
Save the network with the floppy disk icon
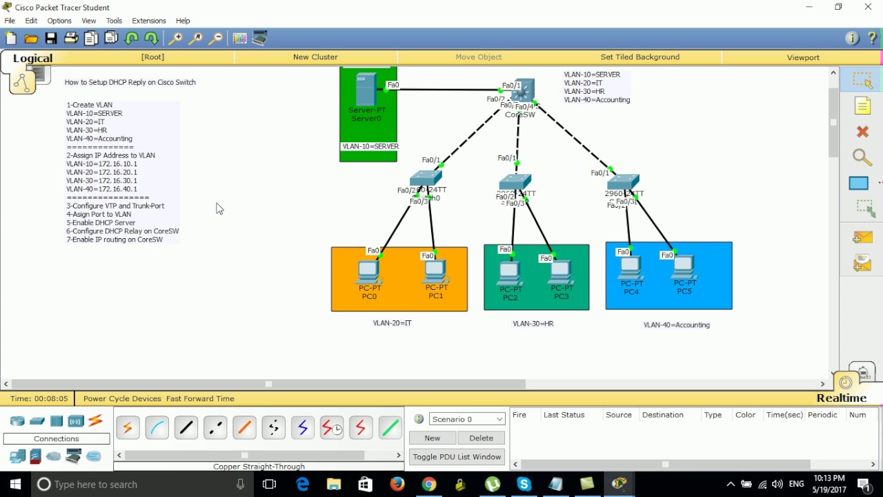click(51, 39)
